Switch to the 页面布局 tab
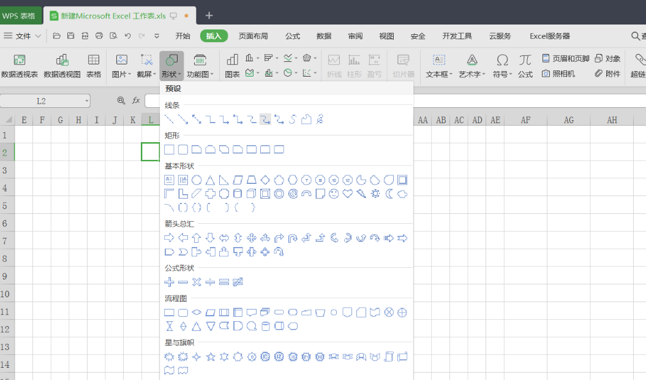The width and height of the screenshot is (646, 380). click(253, 36)
